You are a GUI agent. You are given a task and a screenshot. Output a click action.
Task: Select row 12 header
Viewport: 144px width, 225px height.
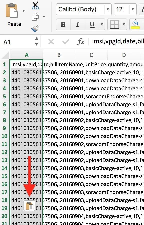pos(4,152)
